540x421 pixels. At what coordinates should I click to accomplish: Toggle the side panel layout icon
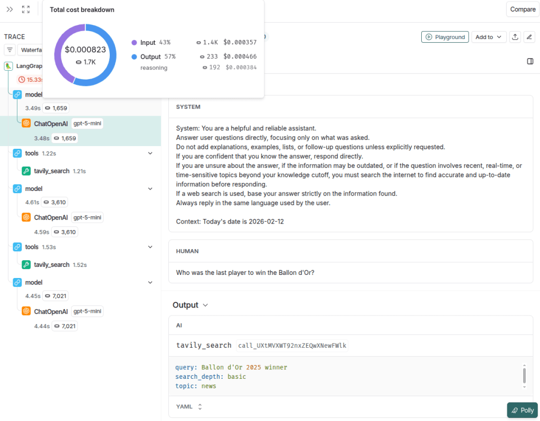coord(530,62)
